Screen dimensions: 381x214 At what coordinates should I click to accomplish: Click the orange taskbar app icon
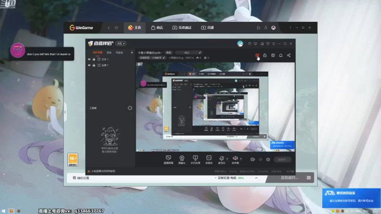click(x=11, y=211)
